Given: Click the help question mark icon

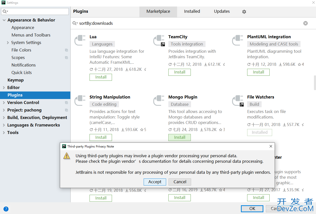Looking at the screenshot, I should coord(6,209).
